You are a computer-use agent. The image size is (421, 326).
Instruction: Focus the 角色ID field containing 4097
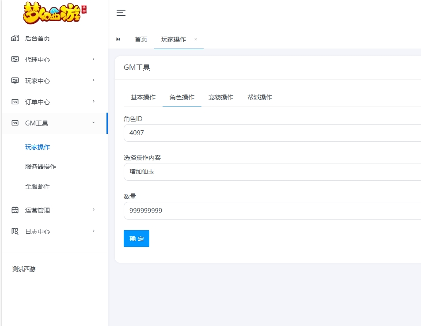tap(272, 133)
